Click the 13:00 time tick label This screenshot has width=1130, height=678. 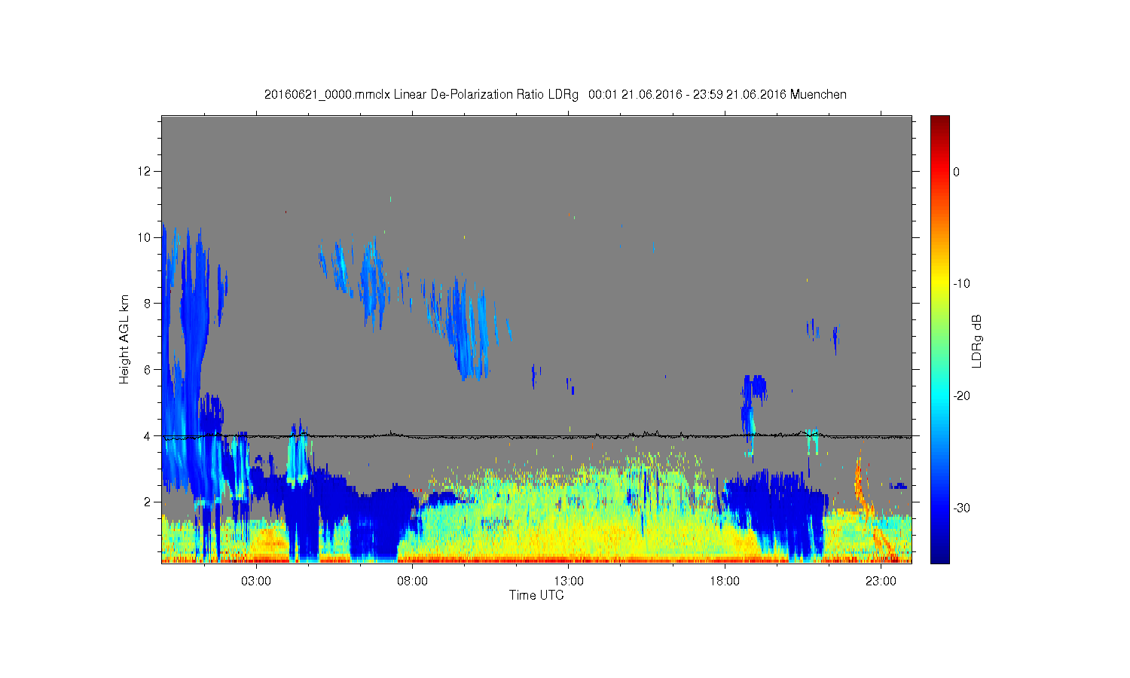(x=569, y=582)
